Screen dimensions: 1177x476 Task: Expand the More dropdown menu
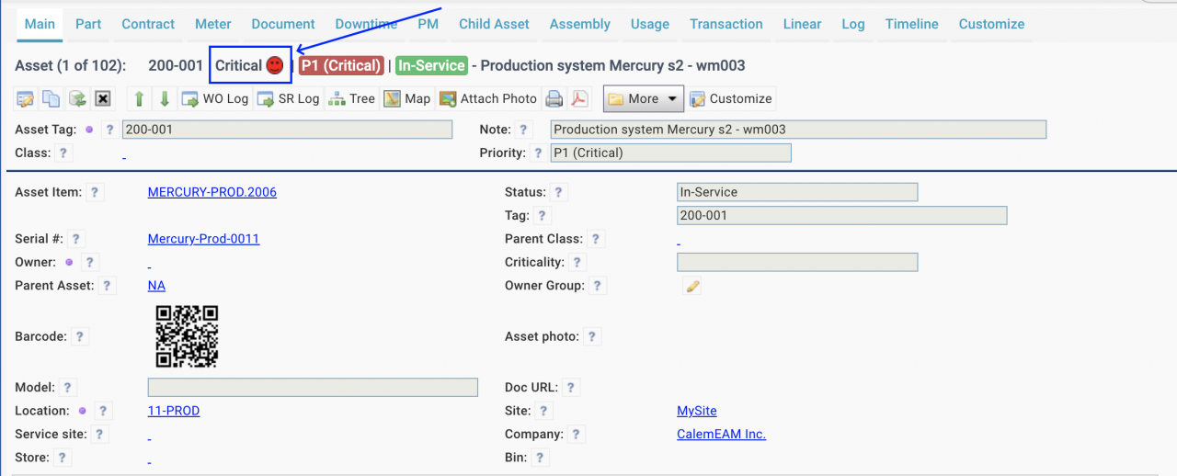coord(643,99)
